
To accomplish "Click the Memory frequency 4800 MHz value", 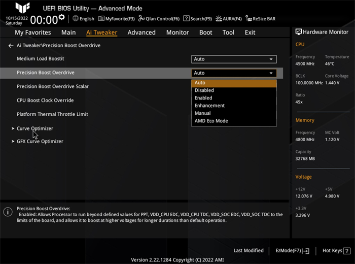I will [x=305, y=140].
